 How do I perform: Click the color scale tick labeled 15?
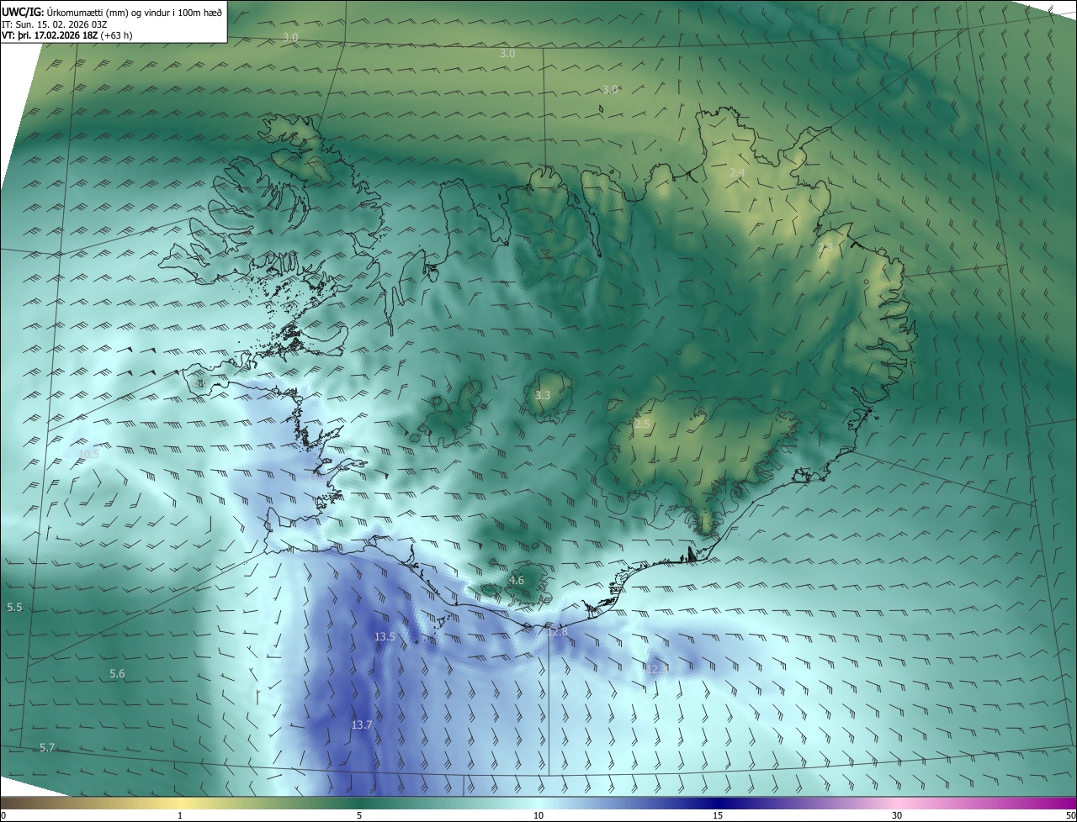click(x=718, y=816)
